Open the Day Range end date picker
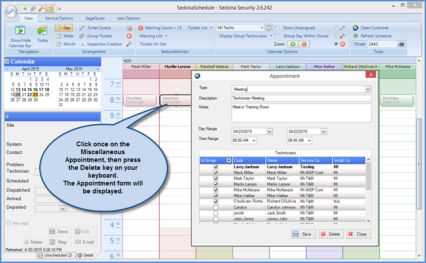The width and height of the screenshot is (426, 263). point(323,131)
